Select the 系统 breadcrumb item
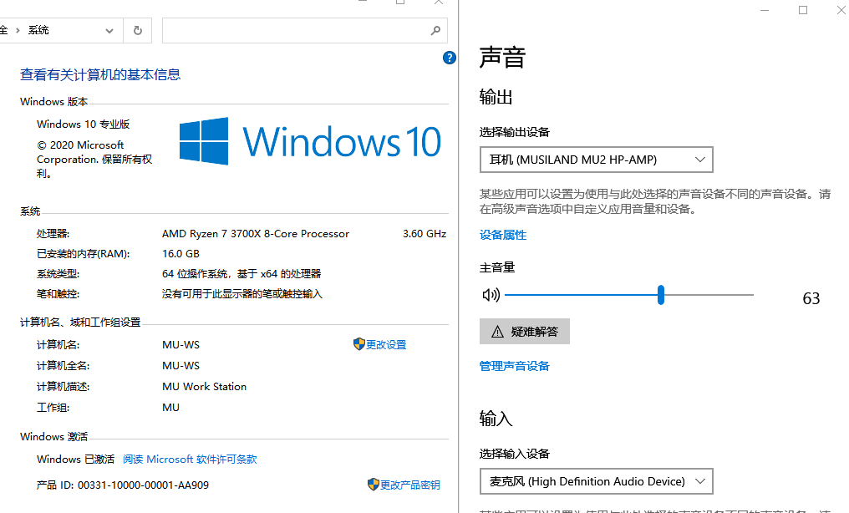The height and width of the screenshot is (513, 849). click(38, 31)
